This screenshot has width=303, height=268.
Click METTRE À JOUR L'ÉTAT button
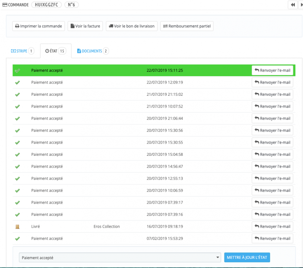point(247,257)
